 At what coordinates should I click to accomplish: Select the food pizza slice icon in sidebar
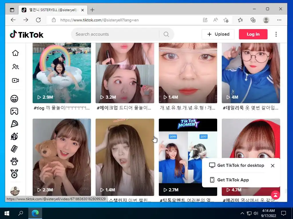pos(14,124)
